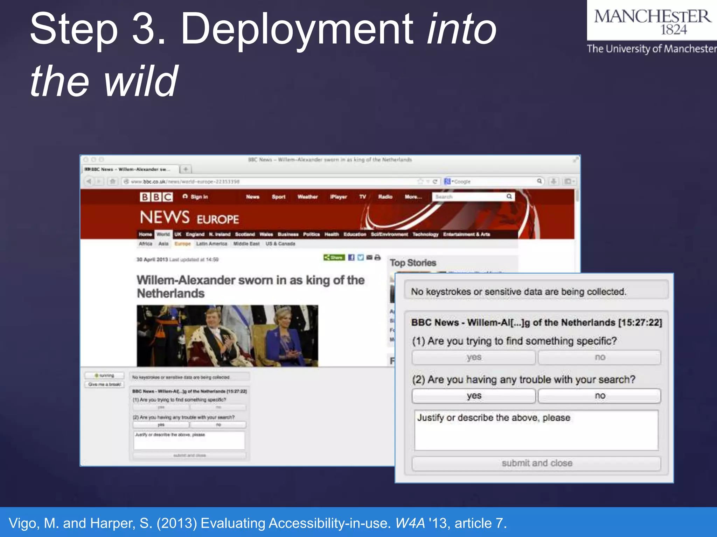
Task: Answer yes to question 1 in large popup
Action: pos(474,357)
